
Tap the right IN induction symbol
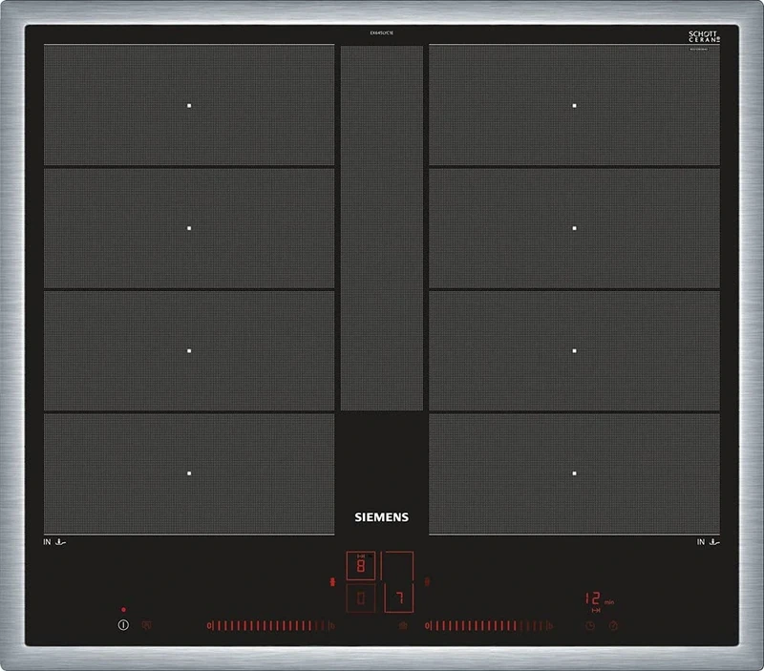708,543
